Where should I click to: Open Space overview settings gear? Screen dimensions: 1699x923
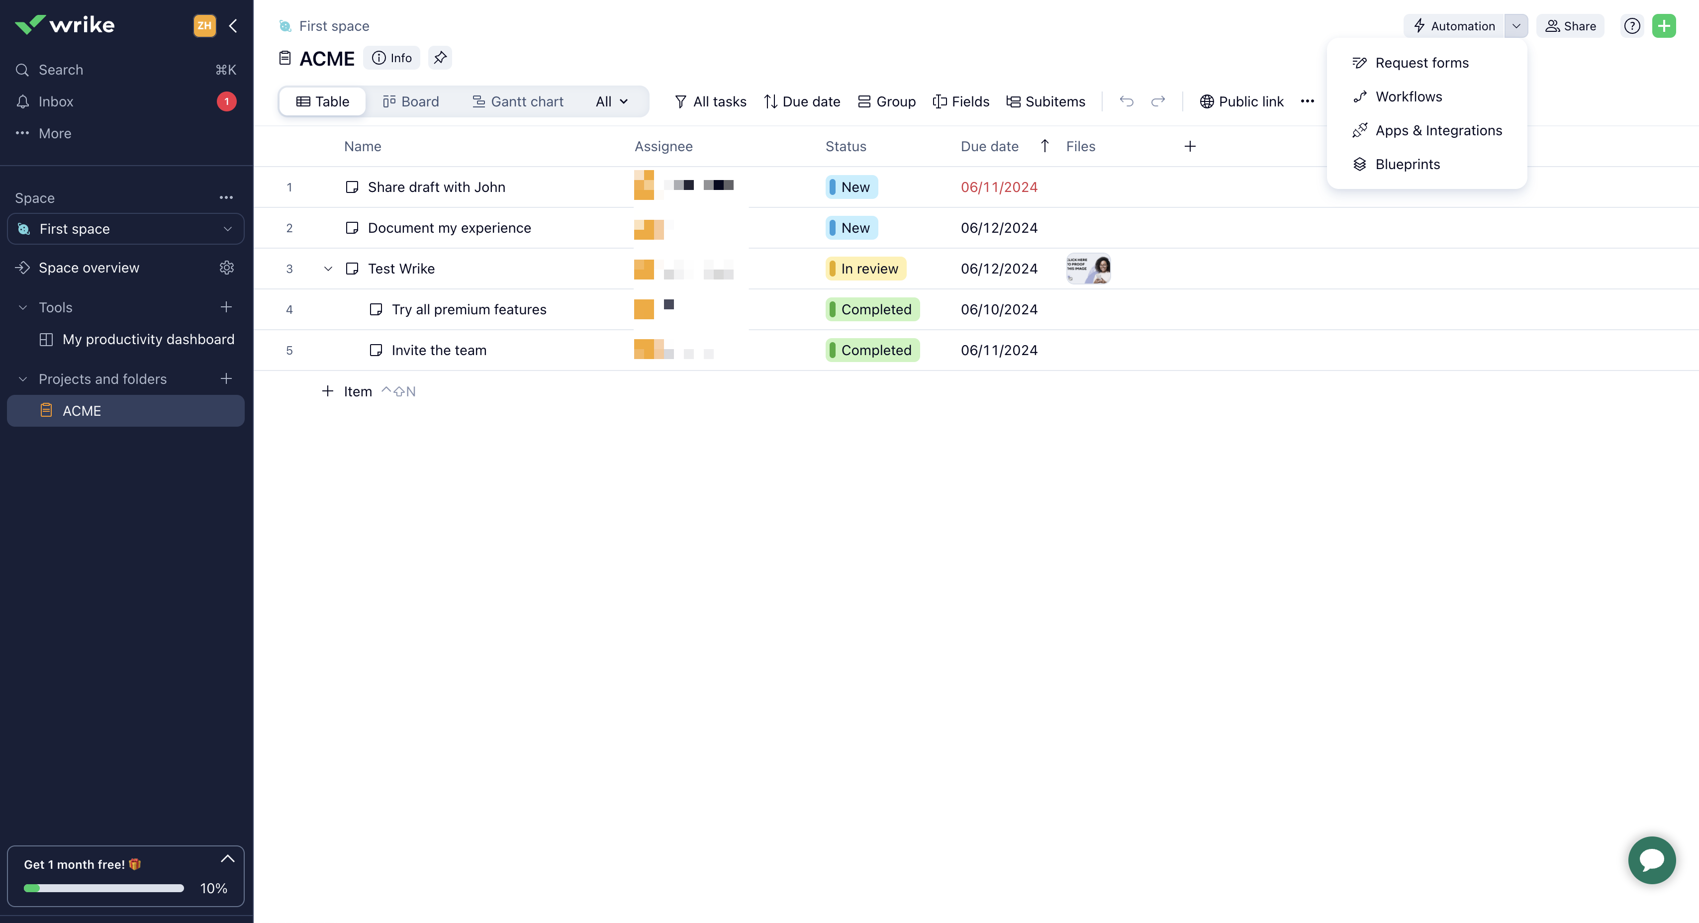coord(227,268)
